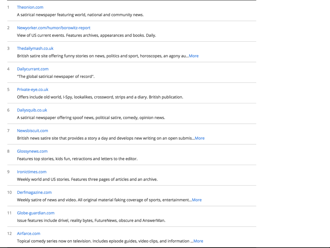Visit Newyorker.com/humor/borowitz-report link
This screenshot has height=248, width=330.
click(x=54, y=28)
